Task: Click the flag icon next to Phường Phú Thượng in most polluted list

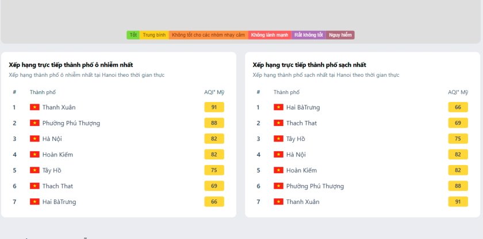Action: point(34,123)
